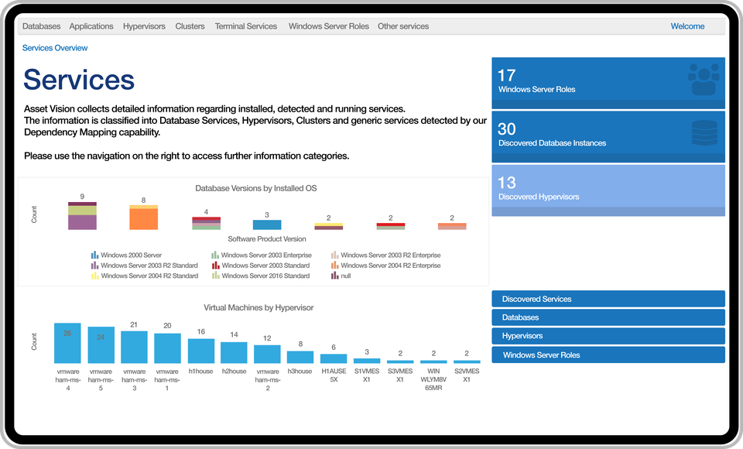Toggle the null legend icon
Image resolution: width=743 pixels, height=449 pixels.
[x=334, y=276]
